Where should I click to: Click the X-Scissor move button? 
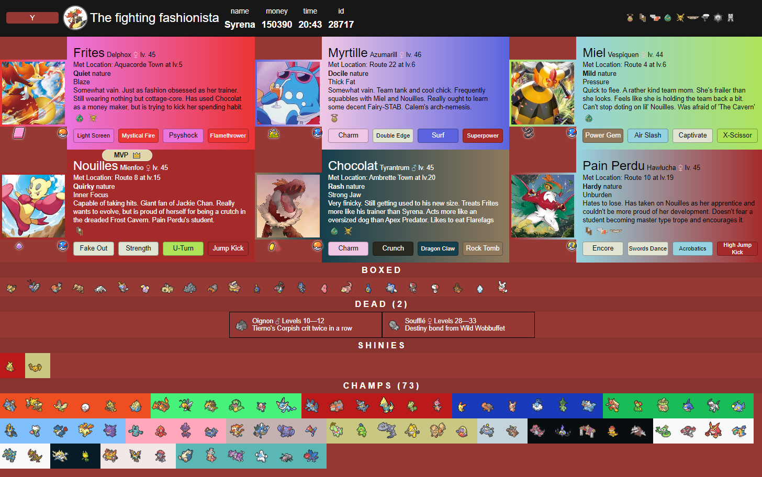737,135
